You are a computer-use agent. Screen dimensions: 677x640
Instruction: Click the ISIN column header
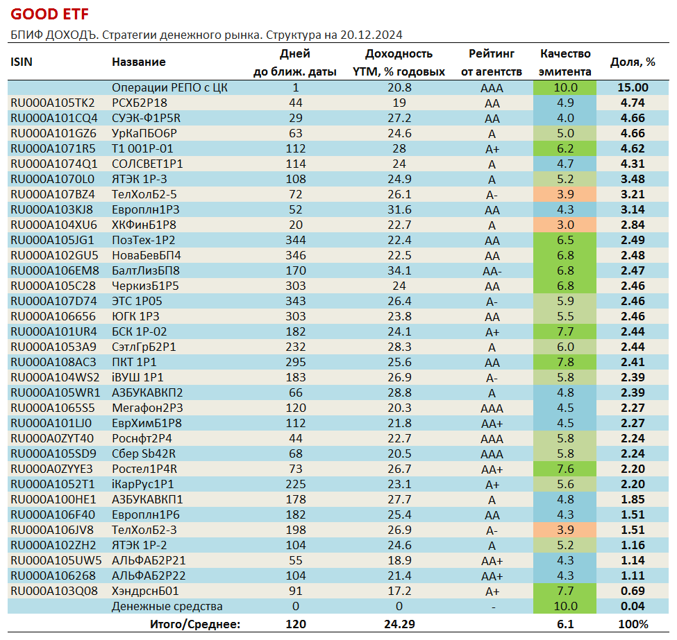click(22, 62)
